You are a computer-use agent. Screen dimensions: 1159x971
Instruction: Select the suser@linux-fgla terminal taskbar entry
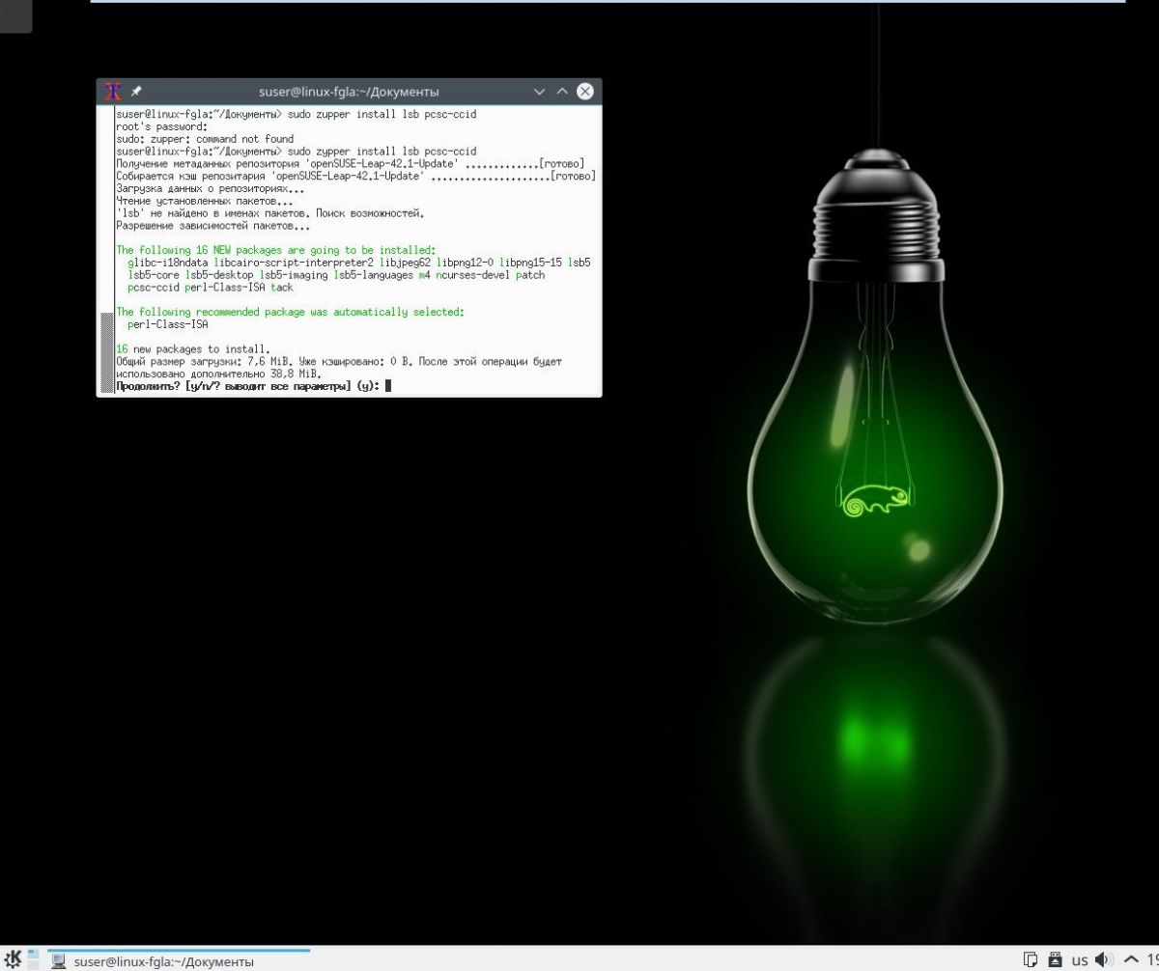179,961
